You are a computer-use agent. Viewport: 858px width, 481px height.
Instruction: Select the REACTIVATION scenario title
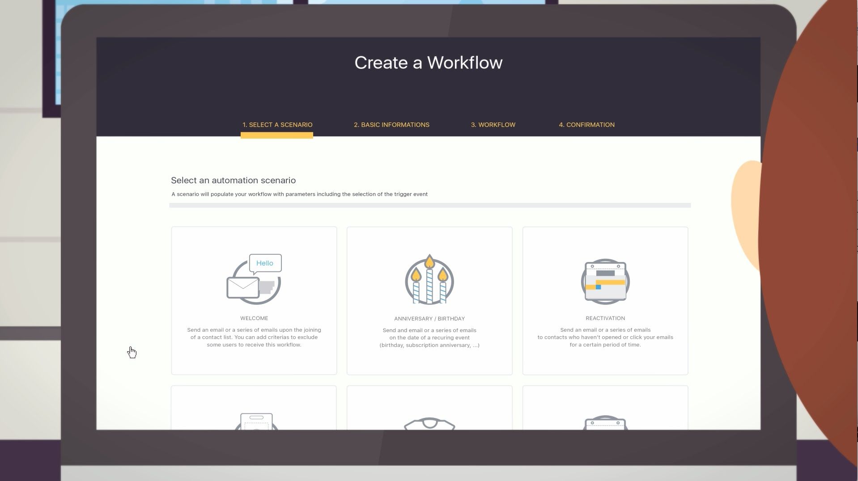pyautogui.click(x=605, y=318)
